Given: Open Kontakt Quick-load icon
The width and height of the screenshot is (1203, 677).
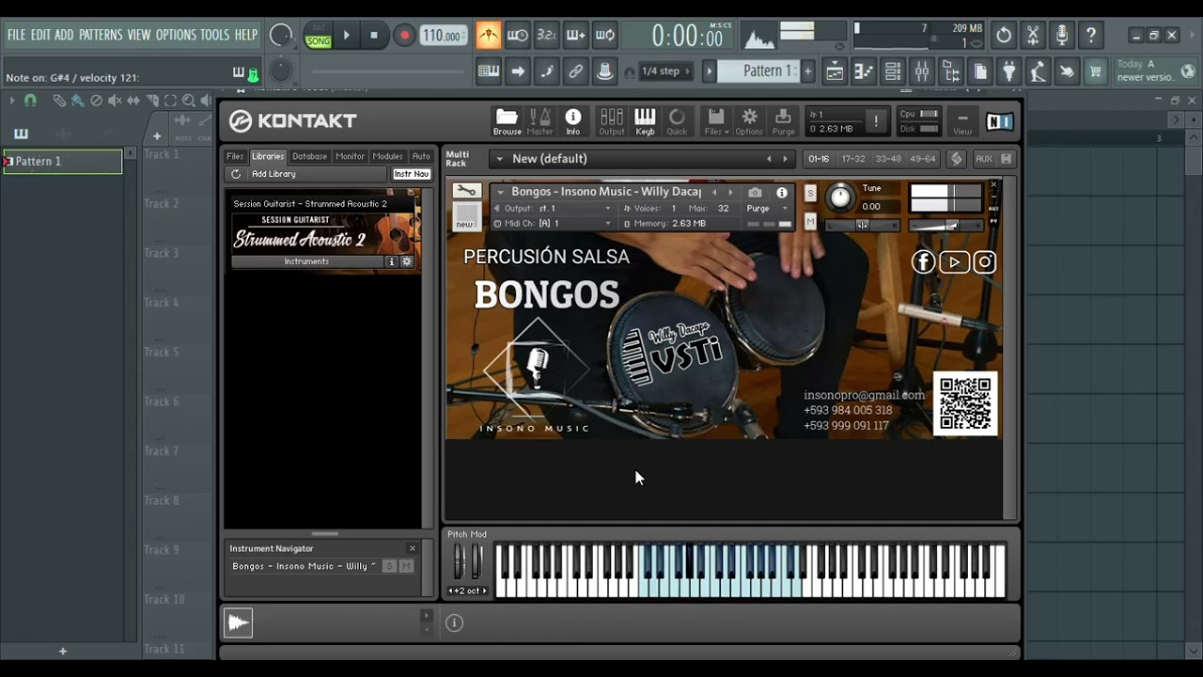Looking at the screenshot, I should [677, 121].
